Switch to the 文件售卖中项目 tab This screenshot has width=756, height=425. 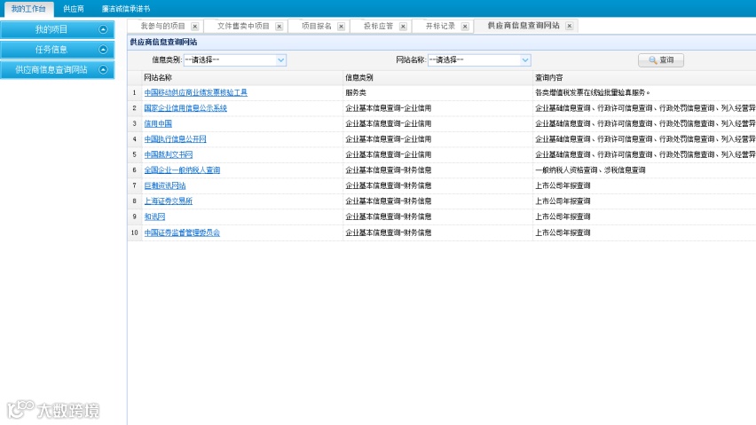pos(243,26)
